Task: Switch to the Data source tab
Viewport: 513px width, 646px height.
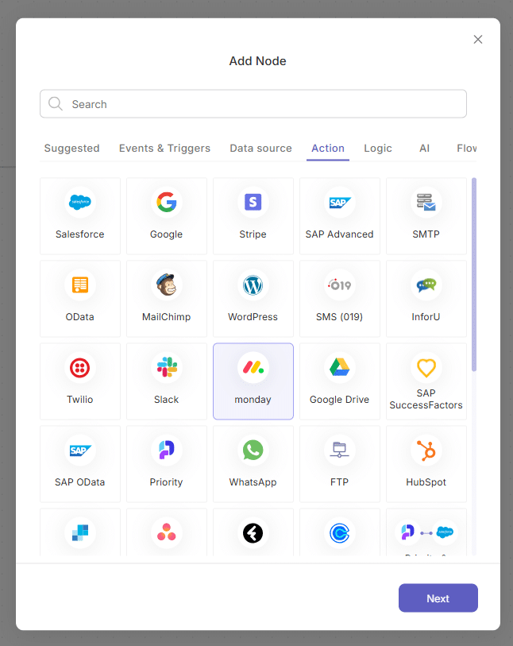Action: click(x=260, y=149)
